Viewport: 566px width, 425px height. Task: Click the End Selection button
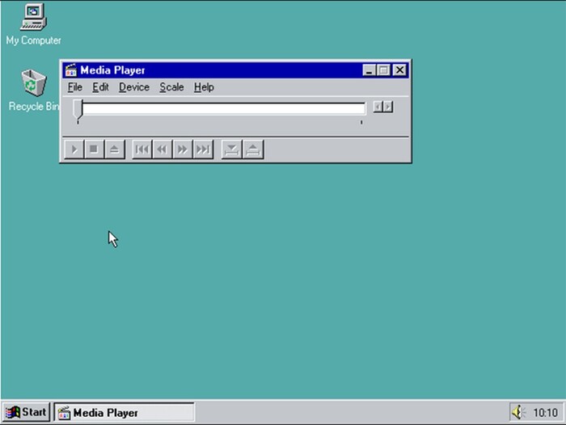click(x=252, y=149)
